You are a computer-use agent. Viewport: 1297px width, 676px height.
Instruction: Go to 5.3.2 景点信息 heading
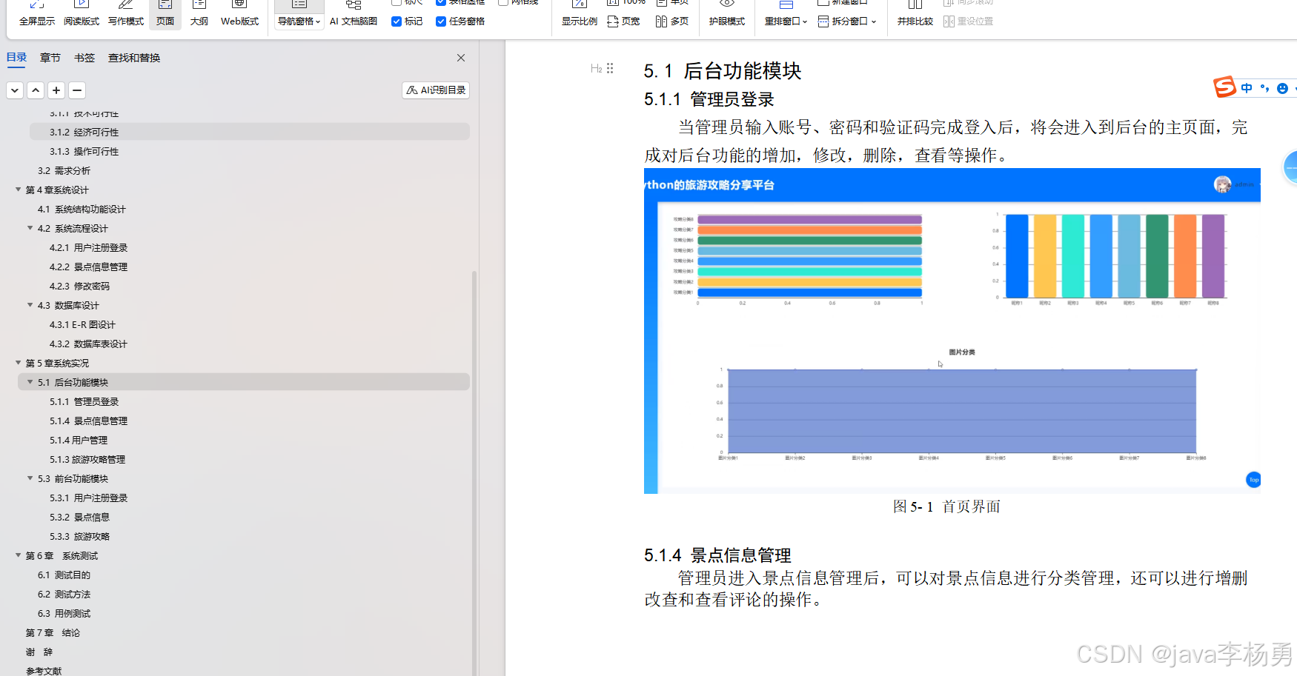79,517
